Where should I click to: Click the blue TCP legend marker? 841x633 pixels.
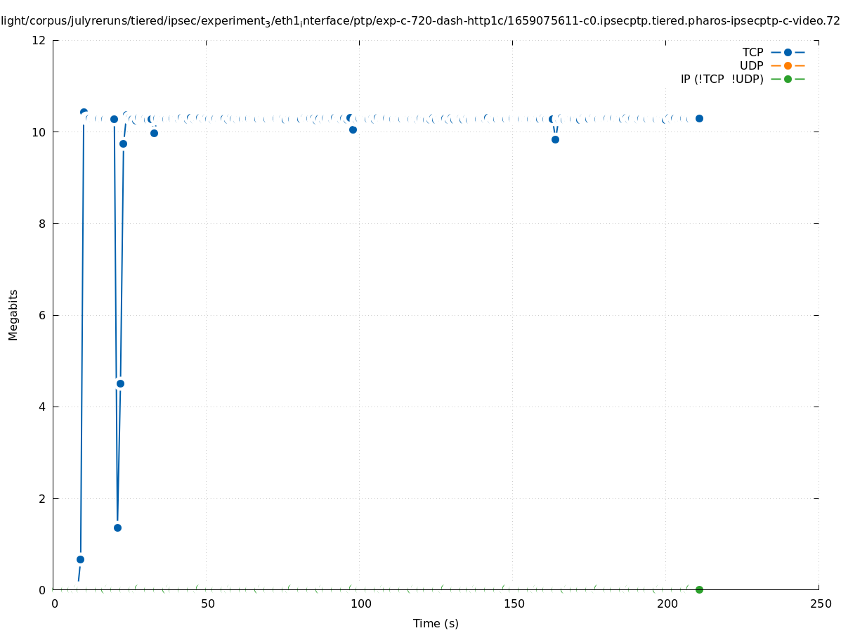788,52
